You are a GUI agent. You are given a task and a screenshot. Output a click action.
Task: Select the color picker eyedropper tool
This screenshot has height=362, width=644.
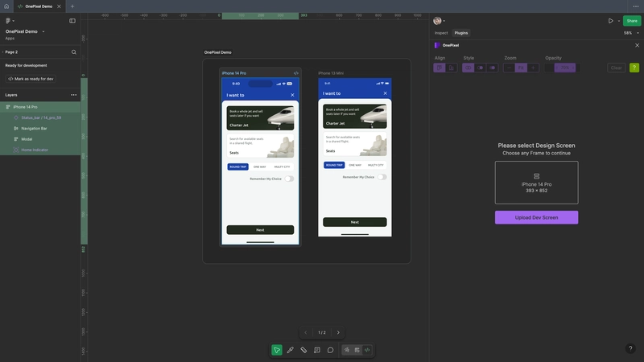click(x=291, y=350)
